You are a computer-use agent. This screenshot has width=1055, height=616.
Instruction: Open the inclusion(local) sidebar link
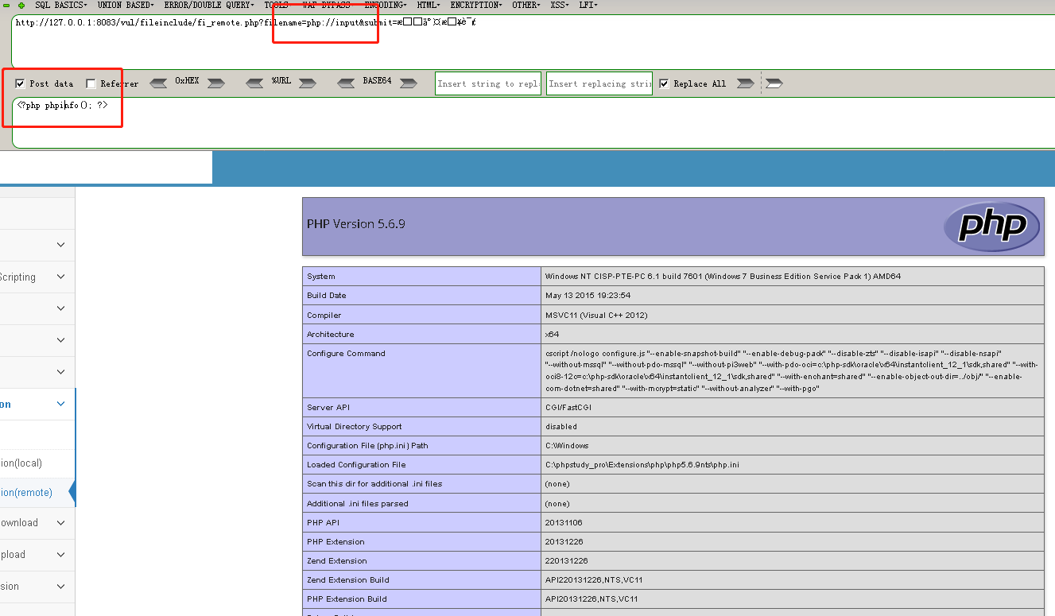point(21,463)
